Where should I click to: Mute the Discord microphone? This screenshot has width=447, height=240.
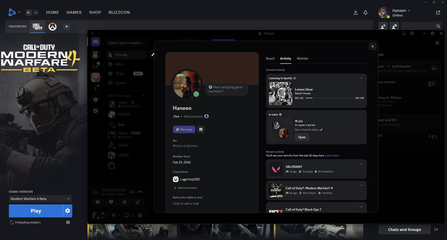114,215
